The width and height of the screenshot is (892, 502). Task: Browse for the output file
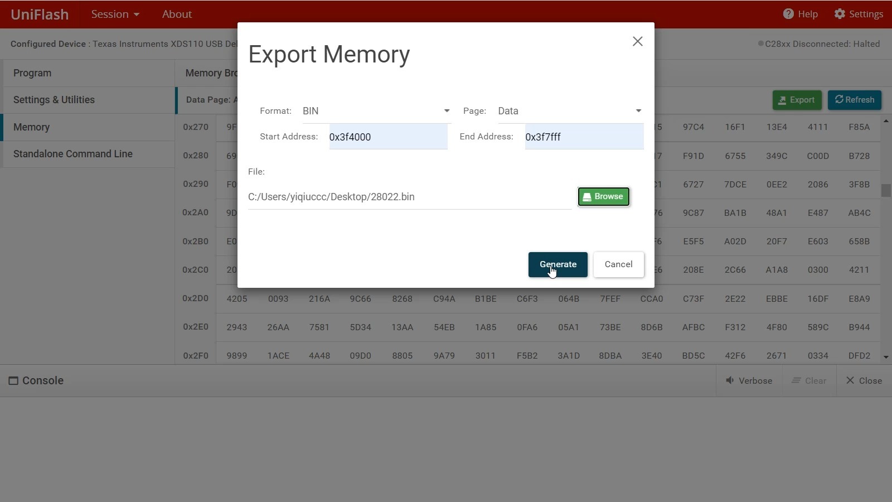click(x=604, y=196)
